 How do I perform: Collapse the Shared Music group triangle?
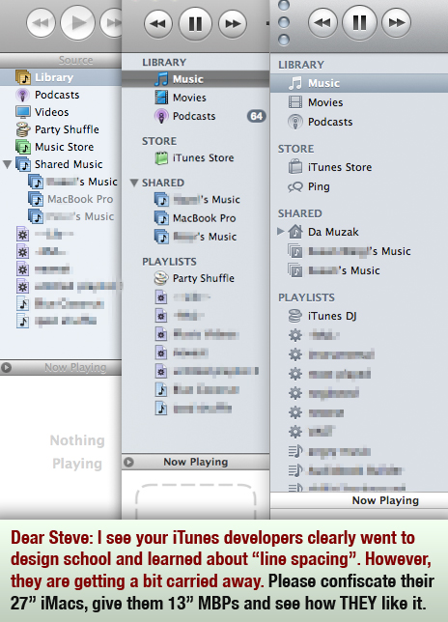tap(7, 164)
